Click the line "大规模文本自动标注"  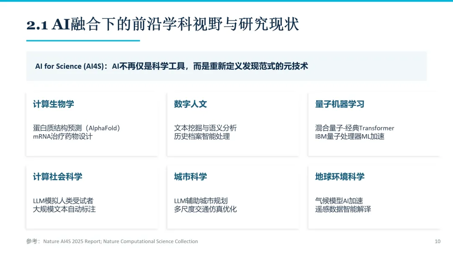[64, 209]
